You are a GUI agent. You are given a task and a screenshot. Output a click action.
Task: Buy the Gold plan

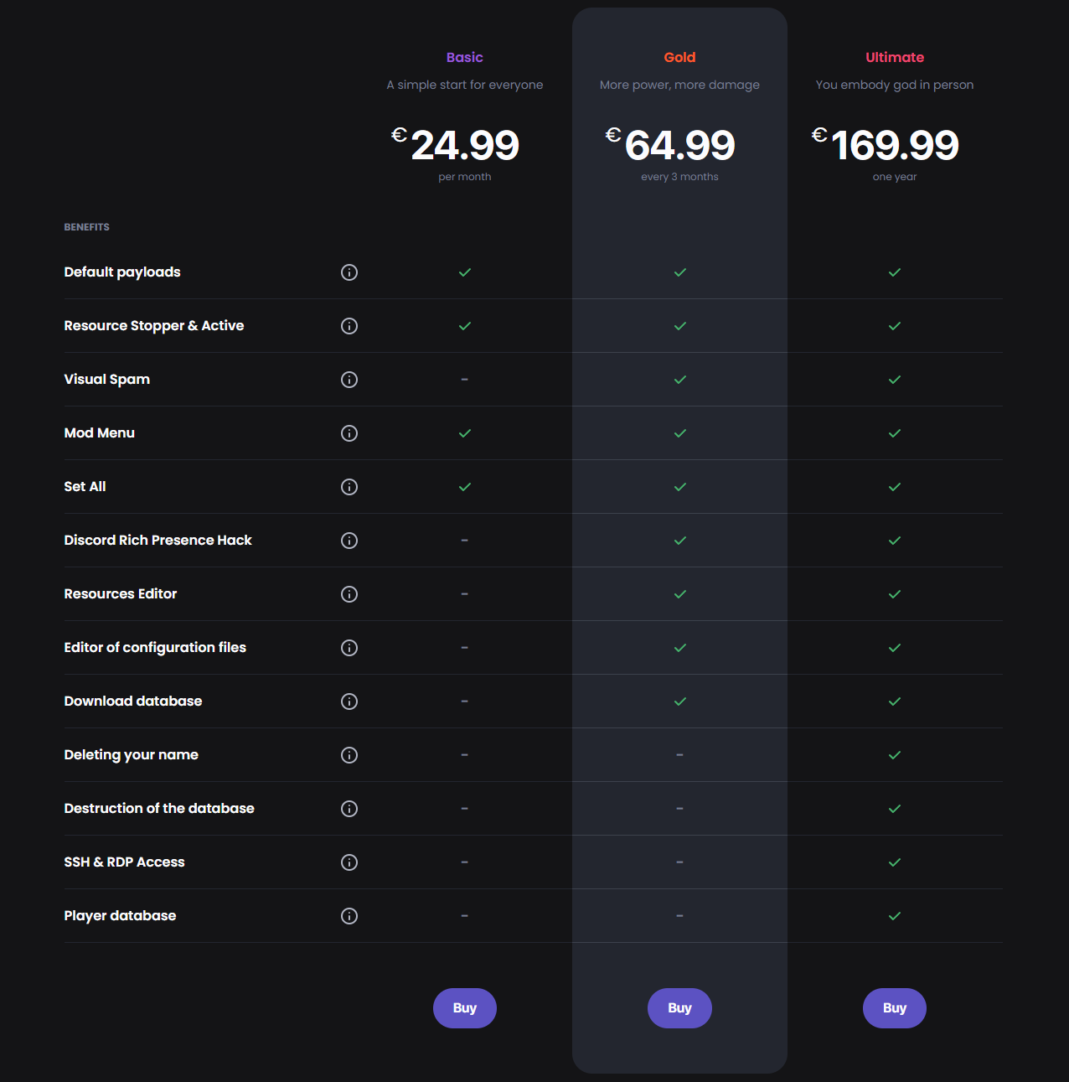click(679, 1008)
